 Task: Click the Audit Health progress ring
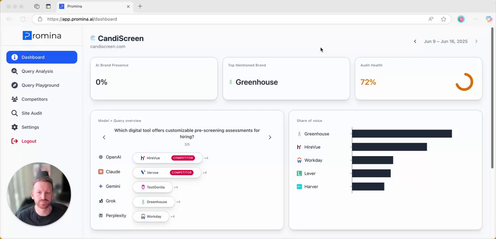[464, 82]
